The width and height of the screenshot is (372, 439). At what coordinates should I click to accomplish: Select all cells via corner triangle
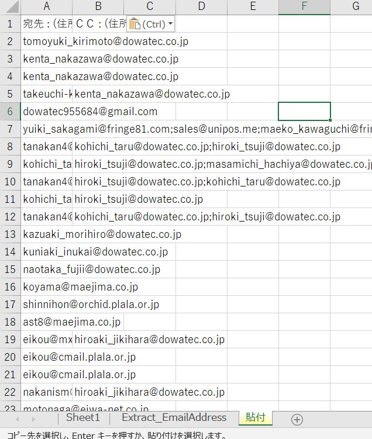tap(12, 6)
